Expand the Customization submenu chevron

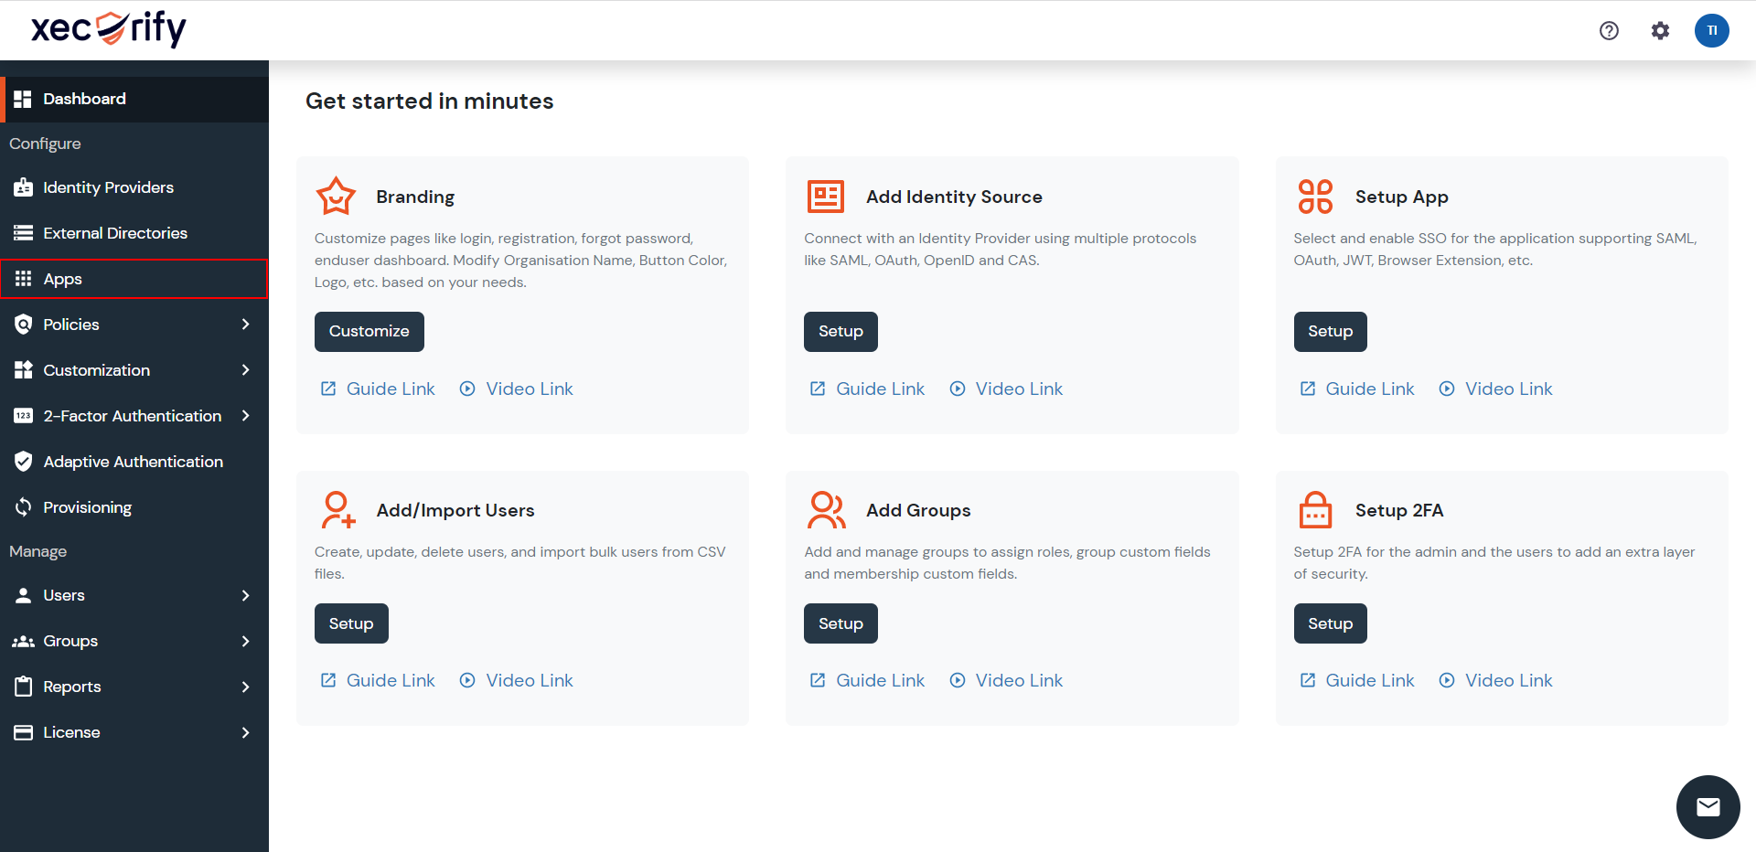click(x=245, y=370)
